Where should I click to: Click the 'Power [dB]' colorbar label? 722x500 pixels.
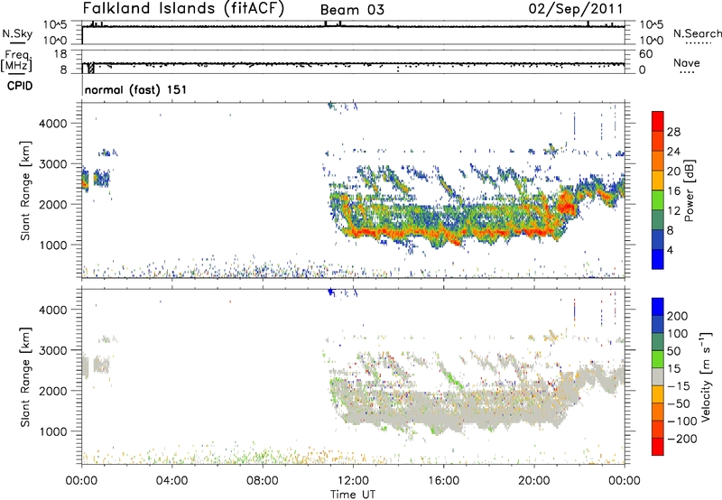(x=689, y=190)
